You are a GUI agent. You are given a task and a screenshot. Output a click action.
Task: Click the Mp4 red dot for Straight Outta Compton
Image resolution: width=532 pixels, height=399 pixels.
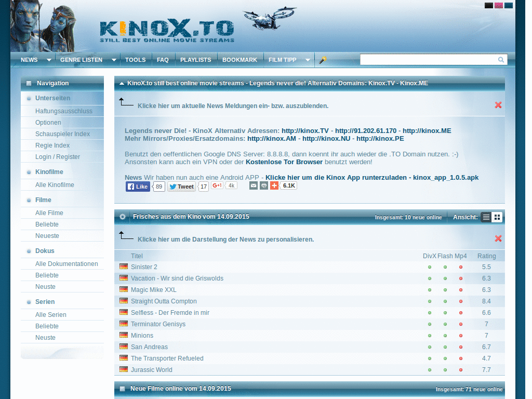(461, 301)
